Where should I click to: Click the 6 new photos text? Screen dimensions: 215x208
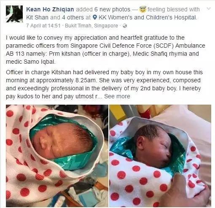tap(112, 9)
